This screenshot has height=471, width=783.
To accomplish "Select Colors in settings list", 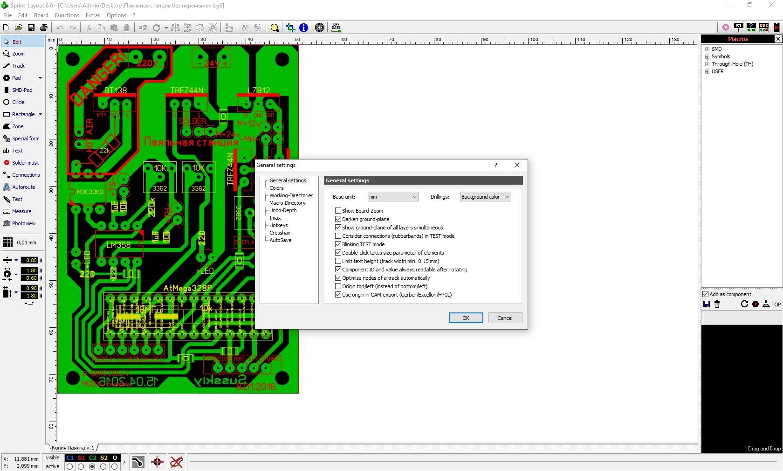I will click(276, 188).
